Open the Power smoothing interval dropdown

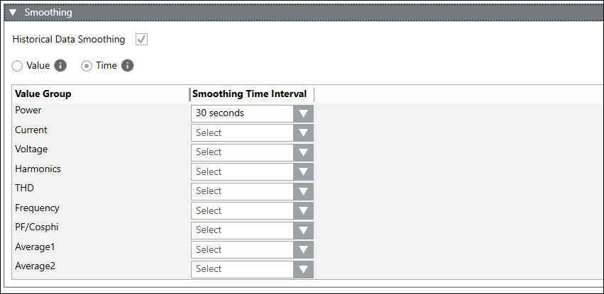point(303,113)
